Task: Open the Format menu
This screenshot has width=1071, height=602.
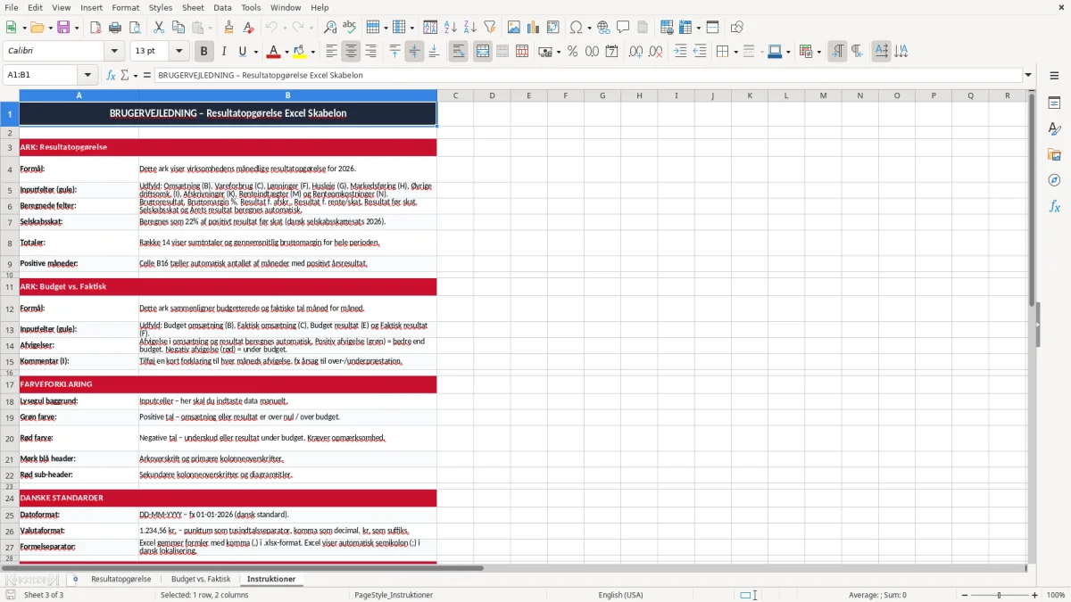Action: pos(125,7)
